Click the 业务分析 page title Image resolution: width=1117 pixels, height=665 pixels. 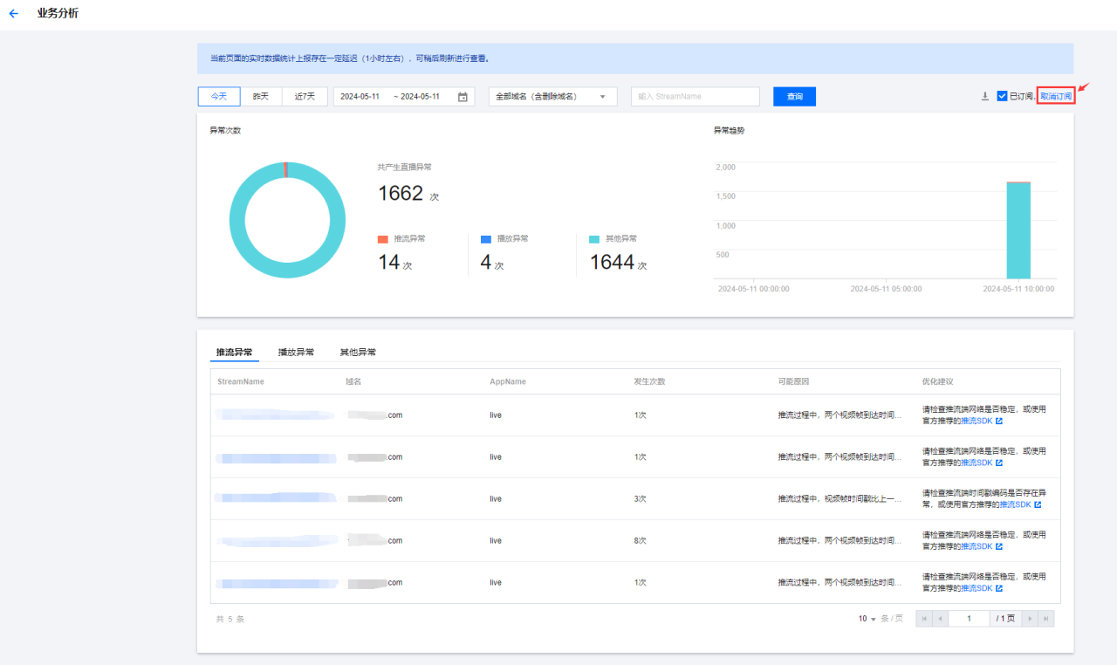tap(58, 14)
